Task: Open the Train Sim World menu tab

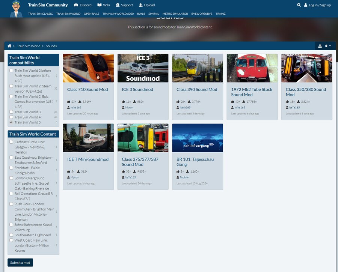Action: (68, 14)
